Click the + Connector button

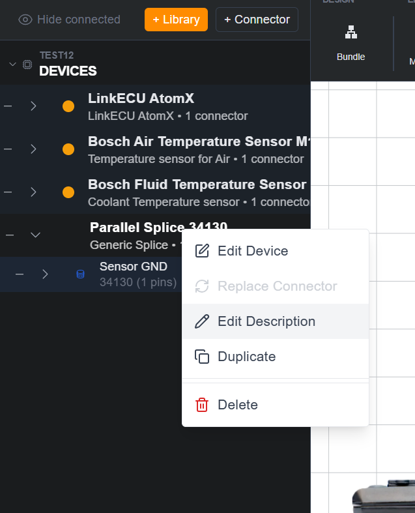[x=257, y=20]
